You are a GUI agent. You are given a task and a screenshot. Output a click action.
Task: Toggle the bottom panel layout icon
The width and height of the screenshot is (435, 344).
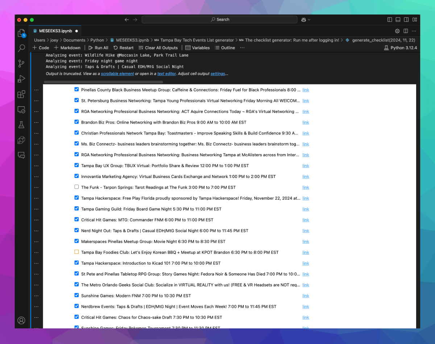pos(398,20)
